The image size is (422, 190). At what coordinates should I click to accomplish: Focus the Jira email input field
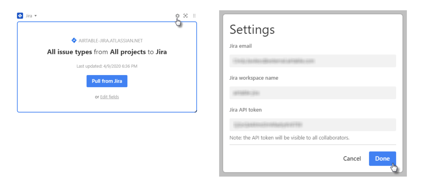coord(313,61)
